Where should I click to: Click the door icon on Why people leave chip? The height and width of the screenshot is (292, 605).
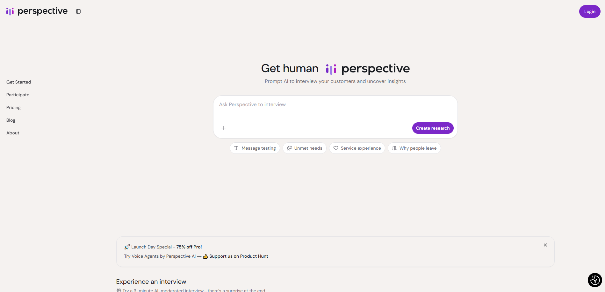coord(394,148)
